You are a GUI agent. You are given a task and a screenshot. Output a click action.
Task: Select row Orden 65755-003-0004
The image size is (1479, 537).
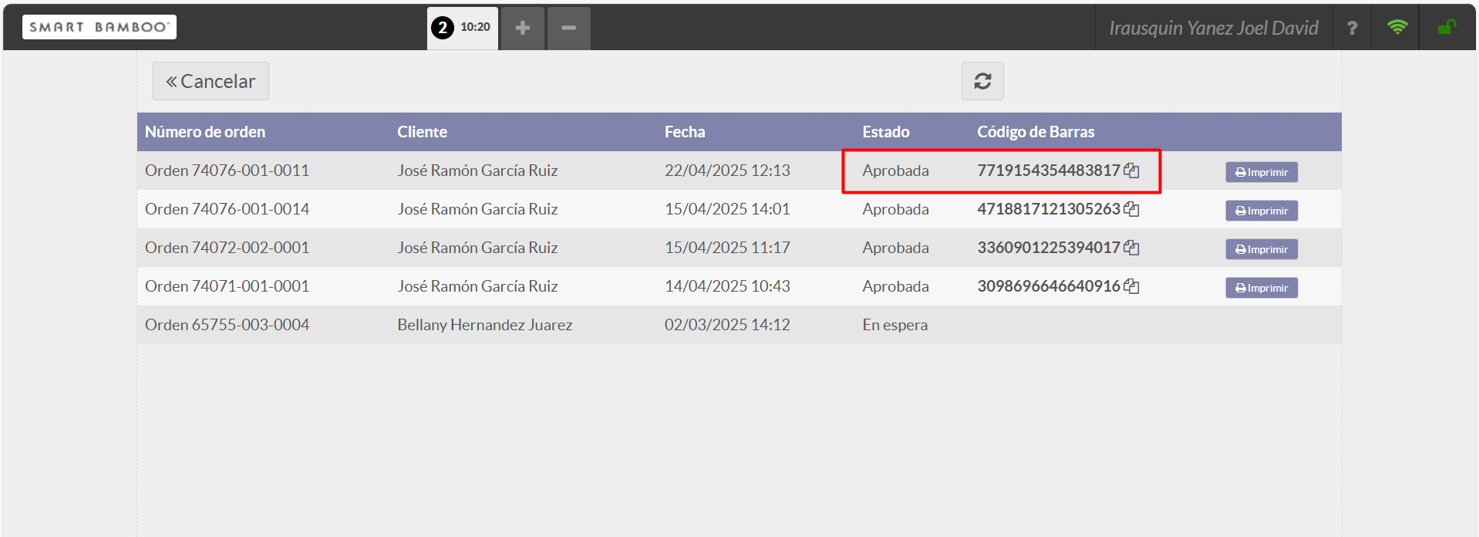click(x=739, y=325)
